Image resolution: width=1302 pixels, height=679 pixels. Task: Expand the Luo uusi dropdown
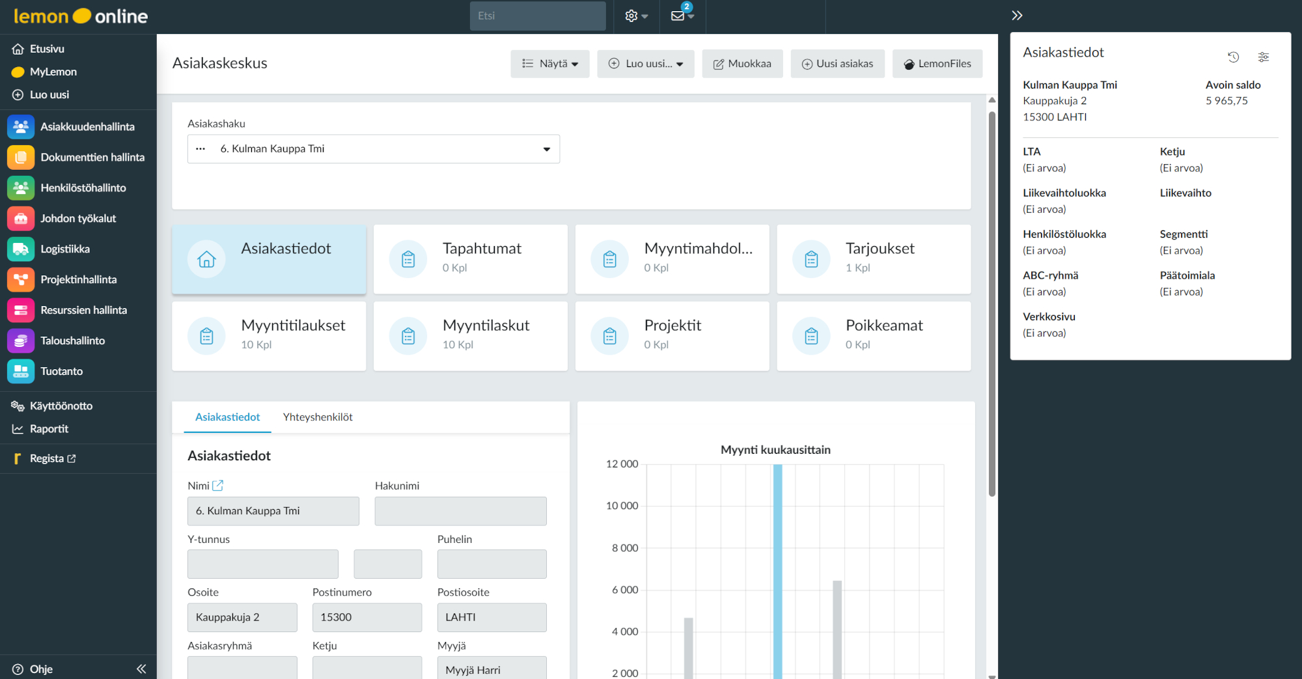point(645,63)
